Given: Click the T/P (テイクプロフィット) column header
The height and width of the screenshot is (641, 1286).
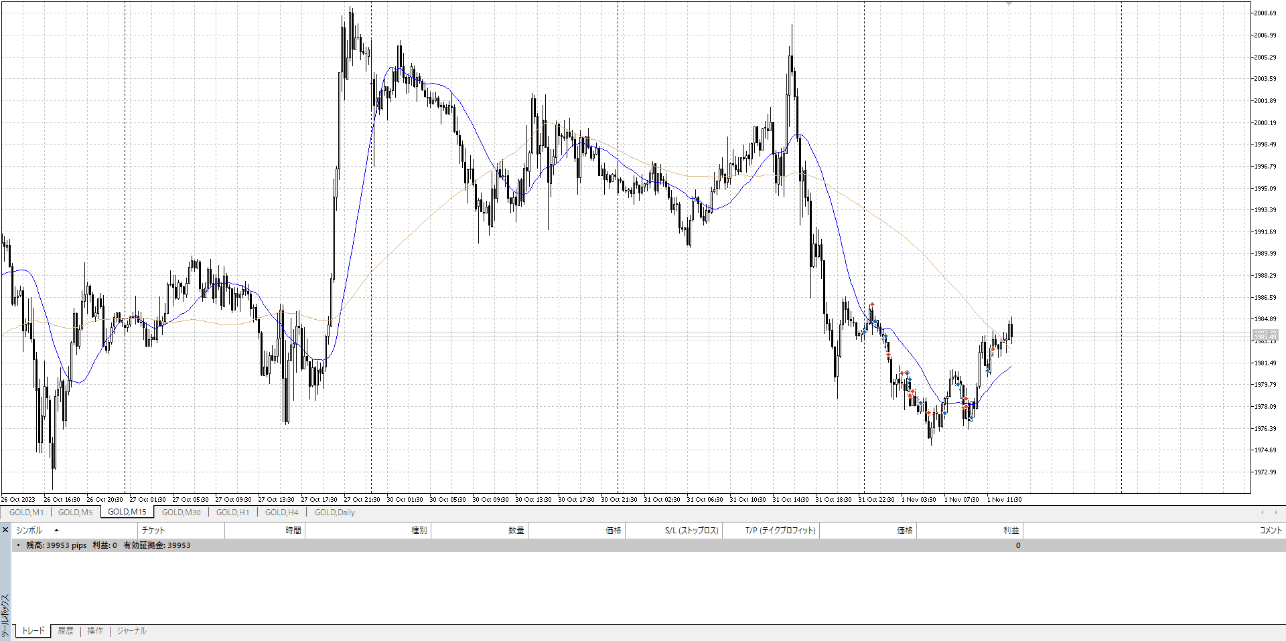Looking at the screenshot, I should click(780, 531).
